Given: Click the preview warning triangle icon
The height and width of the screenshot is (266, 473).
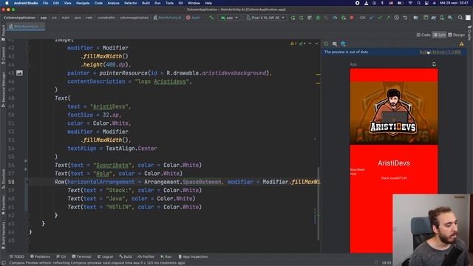Looking at the screenshot, I should tap(461, 44).
